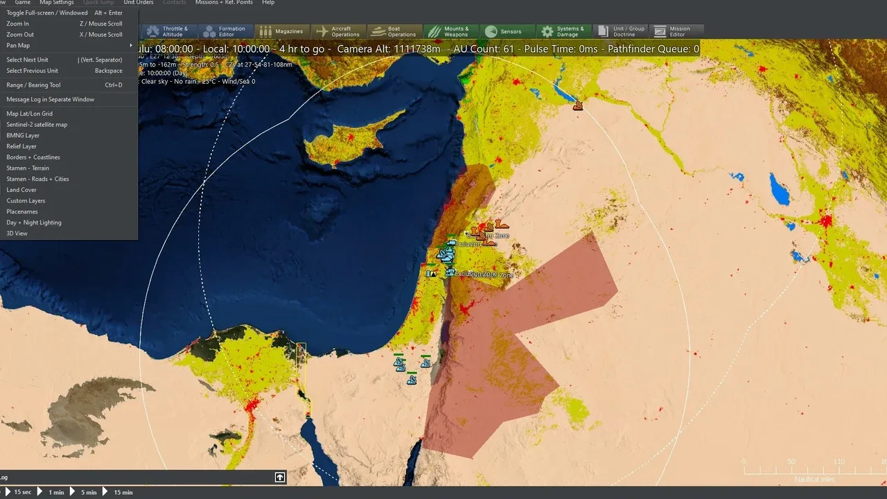Click Message Log in Separate Window
The image size is (887, 499).
(50, 99)
